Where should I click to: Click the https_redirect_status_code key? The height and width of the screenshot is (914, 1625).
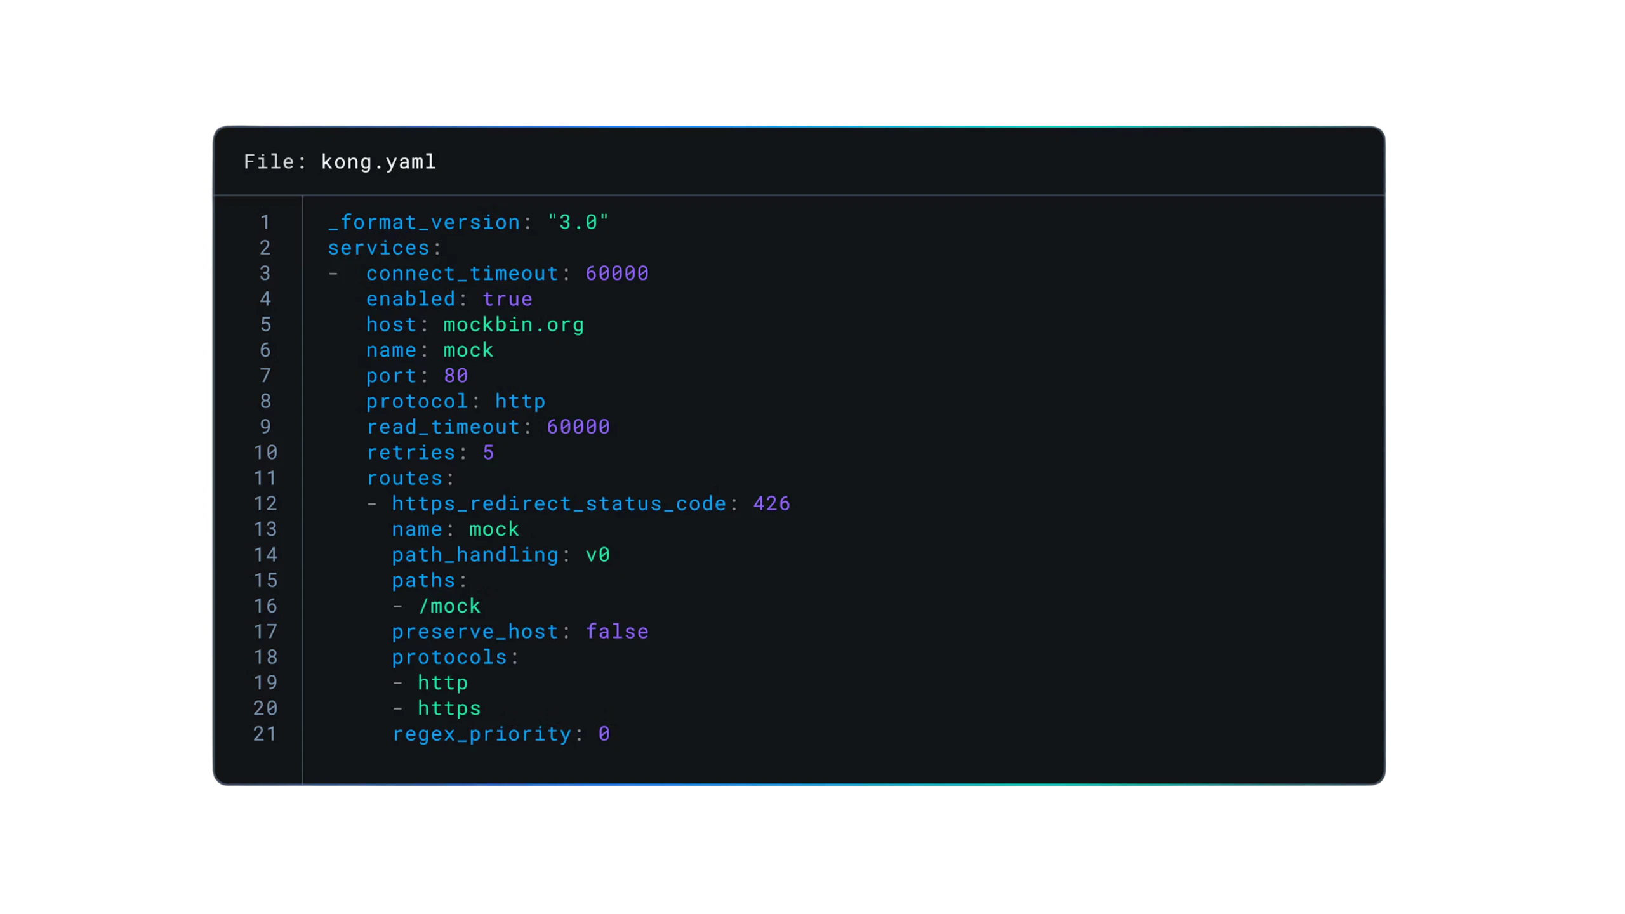[559, 504]
